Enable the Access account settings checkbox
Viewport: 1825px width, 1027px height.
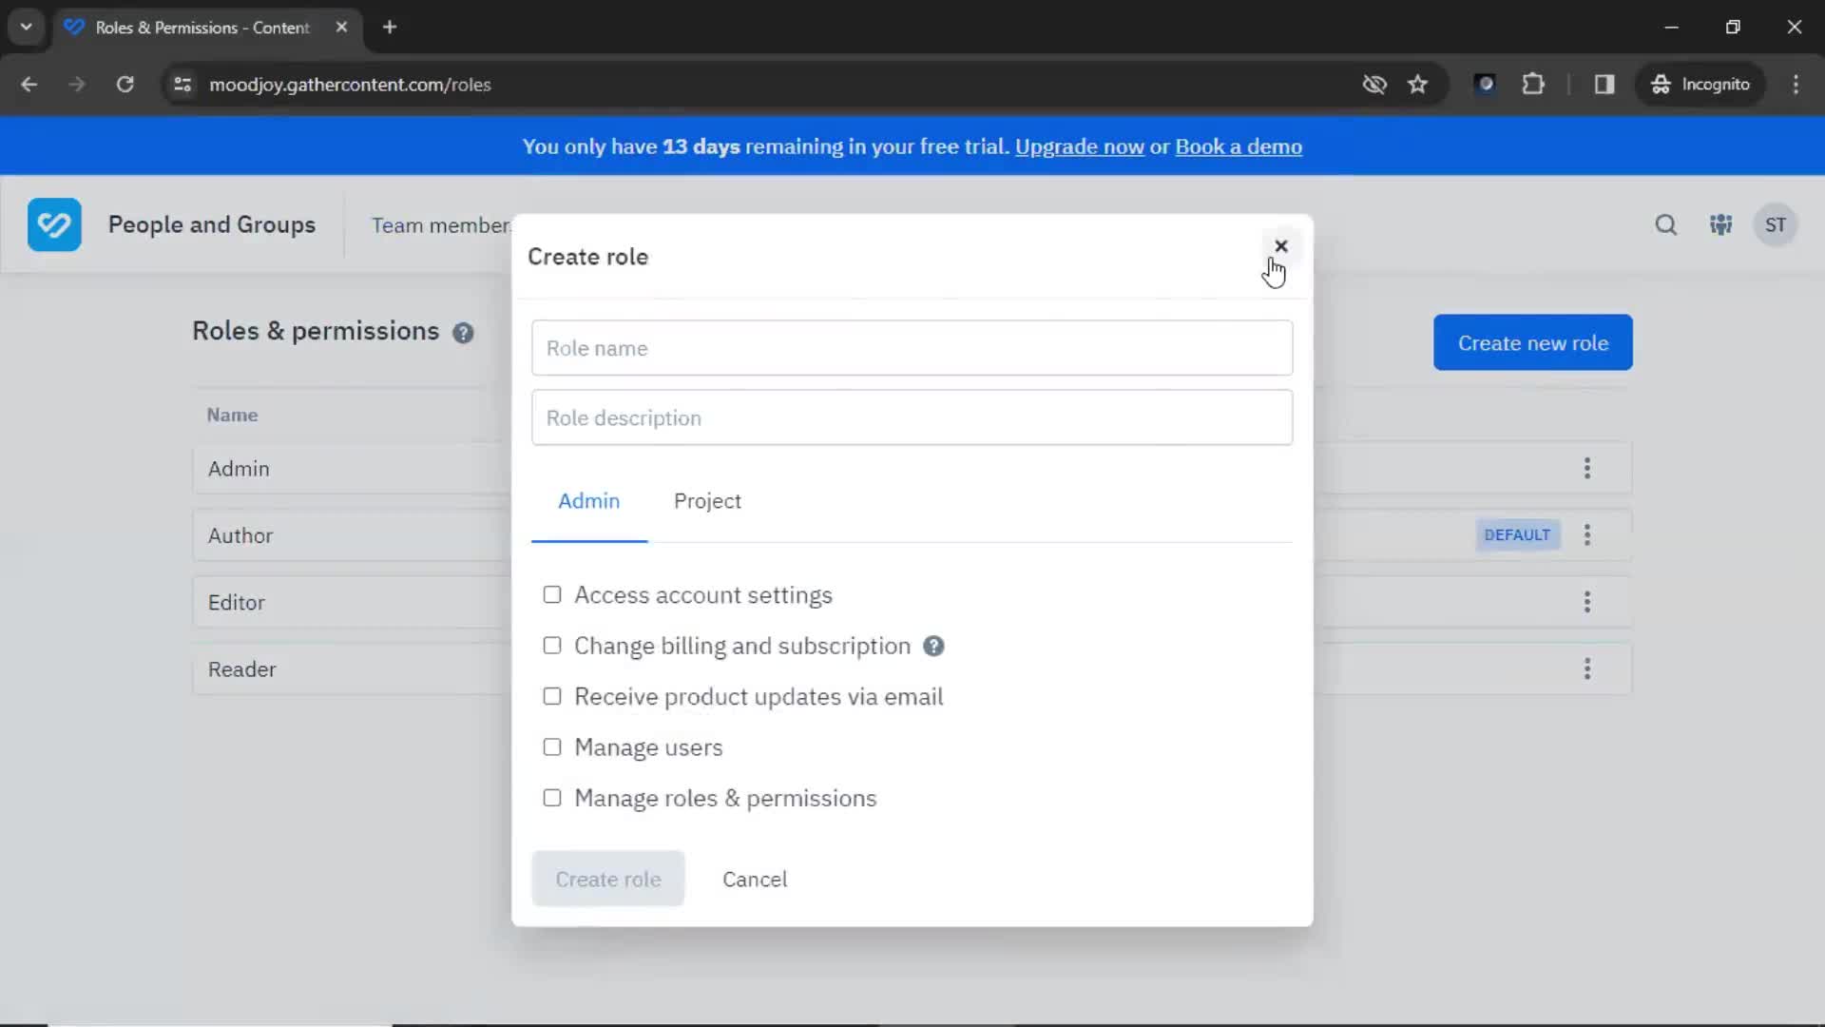point(553,594)
